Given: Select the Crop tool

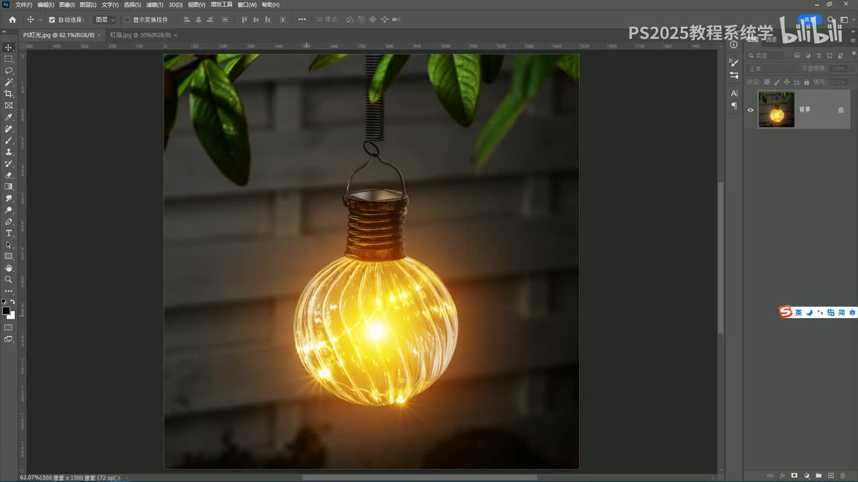Looking at the screenshot, I should click(x=9, y=94).
